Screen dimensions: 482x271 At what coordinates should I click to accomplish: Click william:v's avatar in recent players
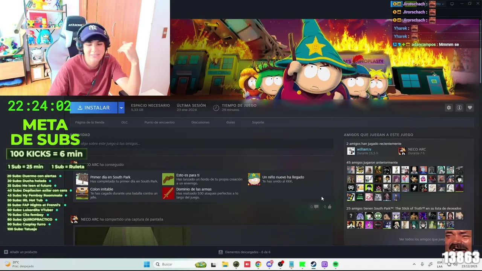(351, 151)
